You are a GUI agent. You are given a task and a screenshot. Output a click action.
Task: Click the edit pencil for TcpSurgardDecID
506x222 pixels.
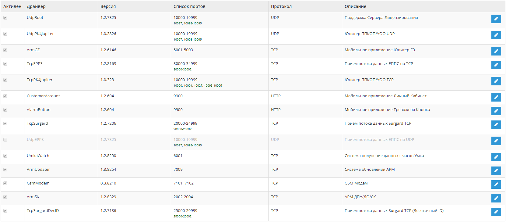(x=496, y=212)
